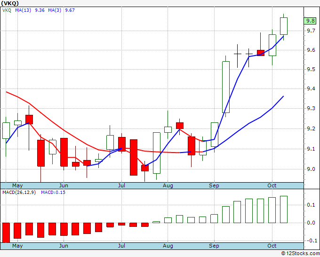Click the MA(3) legend label
This screenshot has height=257, width=320.
(55, 10)
